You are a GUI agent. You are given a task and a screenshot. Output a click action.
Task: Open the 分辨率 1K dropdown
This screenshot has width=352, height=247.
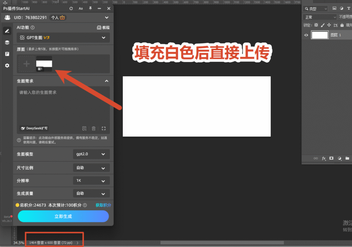pos(91,181)
